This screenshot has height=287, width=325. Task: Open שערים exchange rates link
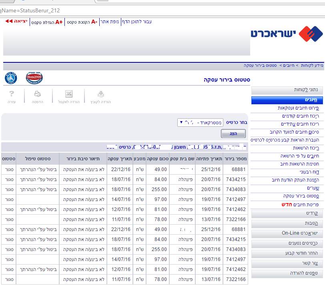click(x=313, y=188)
